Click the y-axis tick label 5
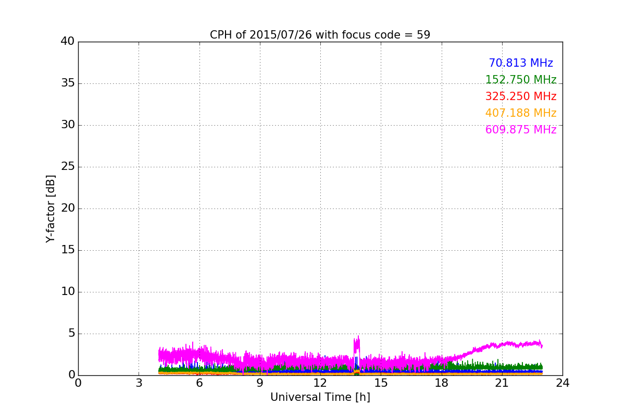The image size is (625, 417). click(71, 334)
